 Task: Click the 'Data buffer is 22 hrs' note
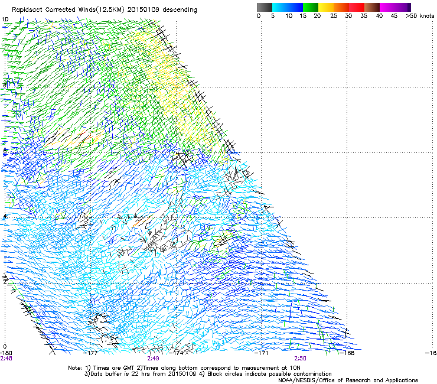[x=121, y=374]
